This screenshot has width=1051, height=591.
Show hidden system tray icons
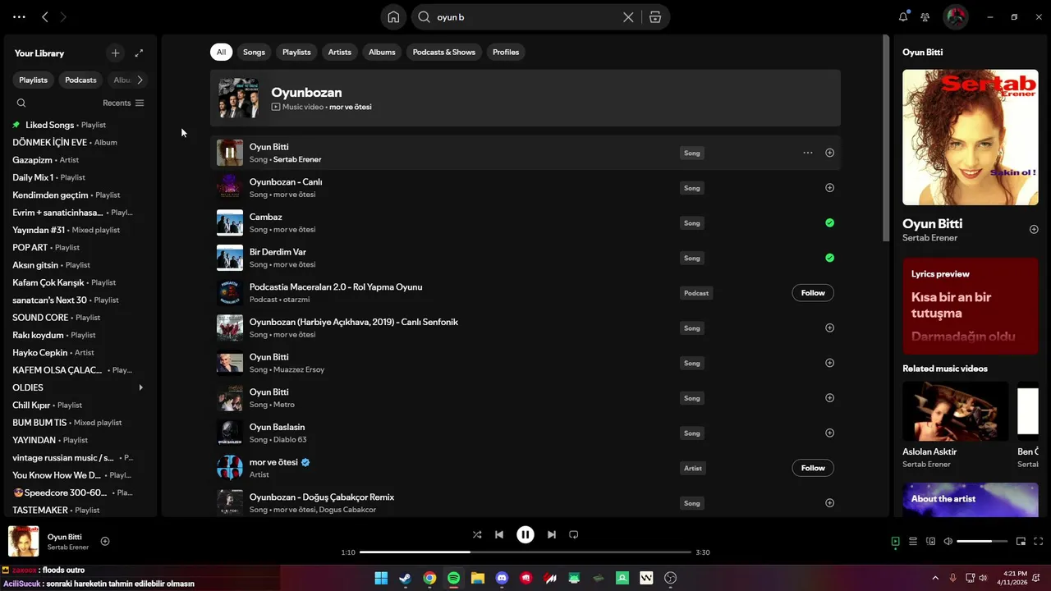coord(934,578)
